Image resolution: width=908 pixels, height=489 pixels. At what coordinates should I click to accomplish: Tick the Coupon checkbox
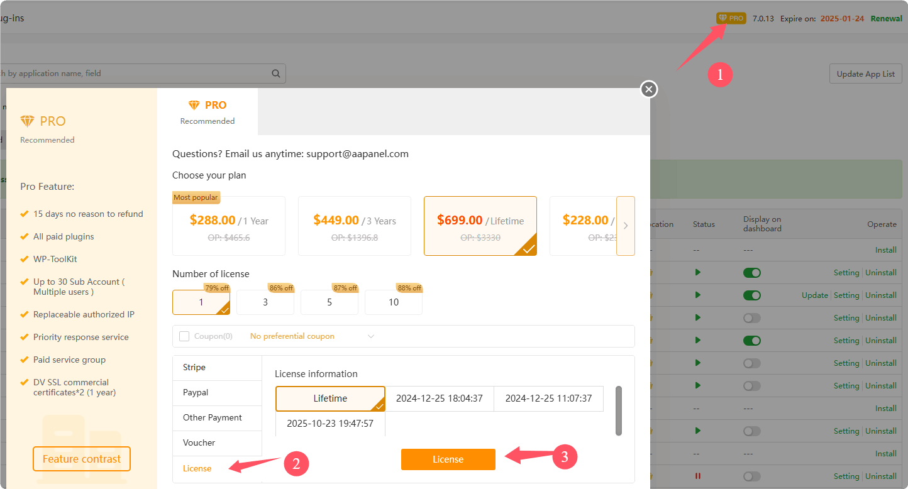pyautogui.click(x=184, y=336)
